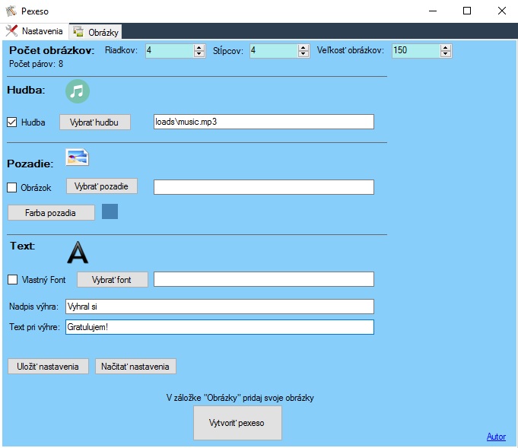Enable the Vlastný Font checkbox
518x448 pixels.
[x=13, y=279]
